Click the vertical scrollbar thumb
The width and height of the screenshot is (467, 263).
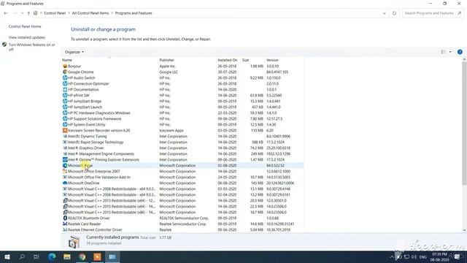pyautogui.click(x=464, y=123)
